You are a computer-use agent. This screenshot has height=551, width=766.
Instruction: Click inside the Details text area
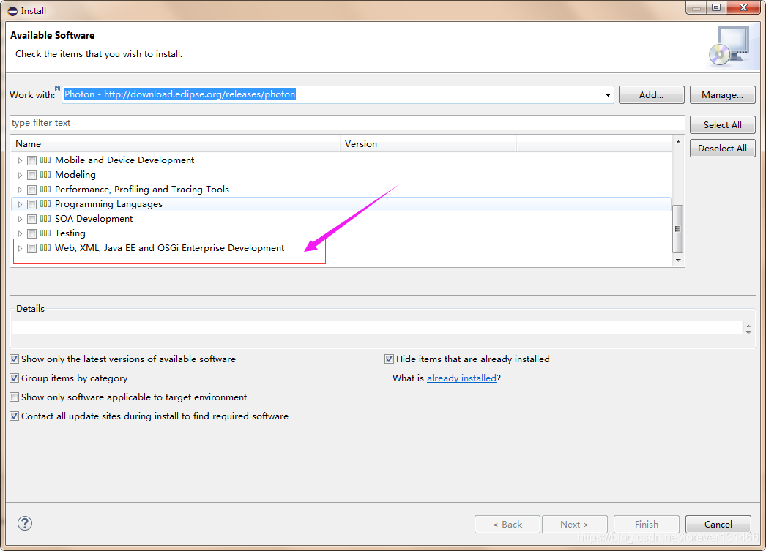click(376, 328)
